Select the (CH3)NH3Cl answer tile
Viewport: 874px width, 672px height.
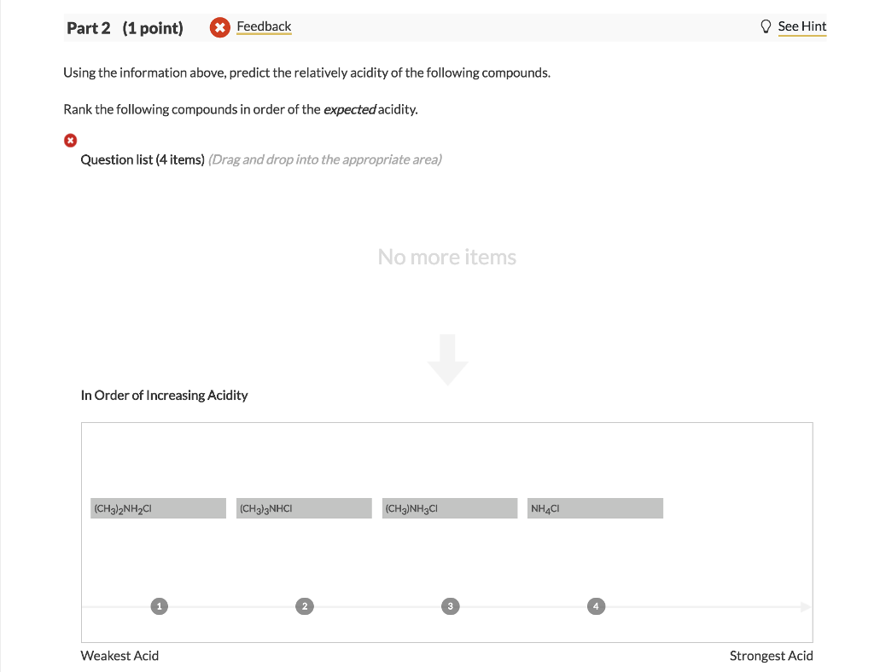point(450,509)
